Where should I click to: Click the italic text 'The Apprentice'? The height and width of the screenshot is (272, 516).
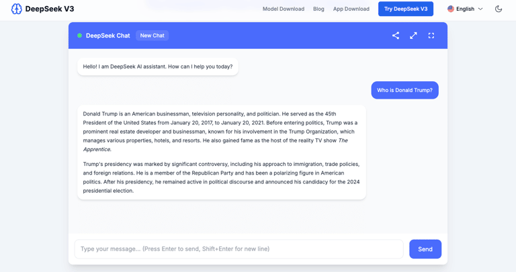pyautogui.click(x=215, y=144)
